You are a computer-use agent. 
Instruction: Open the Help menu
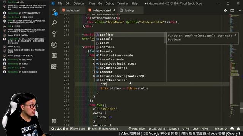[x=134, y=3]
